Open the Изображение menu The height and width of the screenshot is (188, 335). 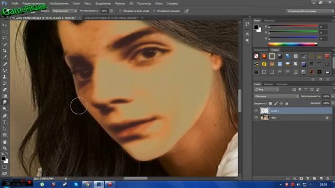click(59, 4)
